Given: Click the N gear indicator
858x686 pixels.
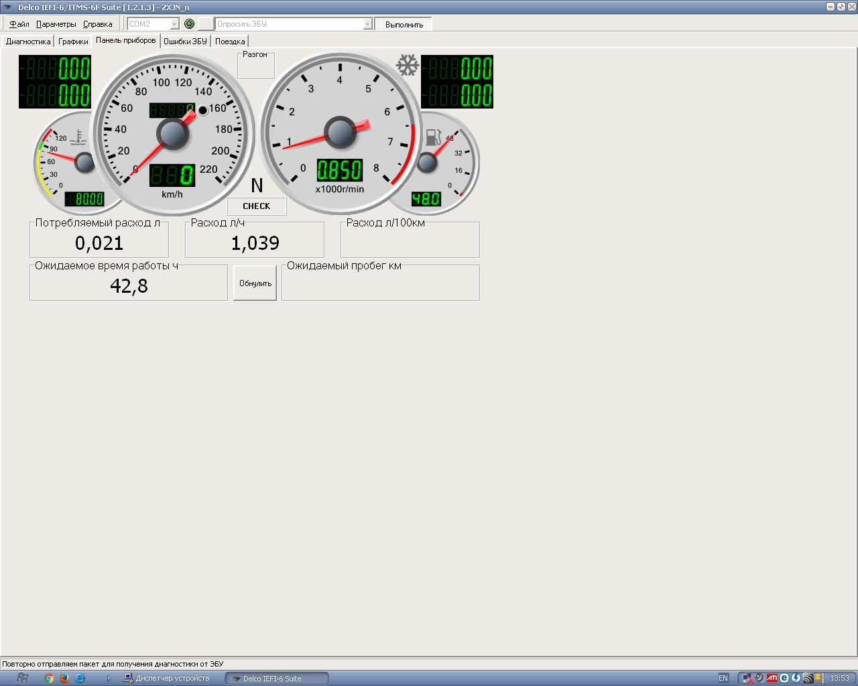Looking at the screenshot, I should point(257,186).
